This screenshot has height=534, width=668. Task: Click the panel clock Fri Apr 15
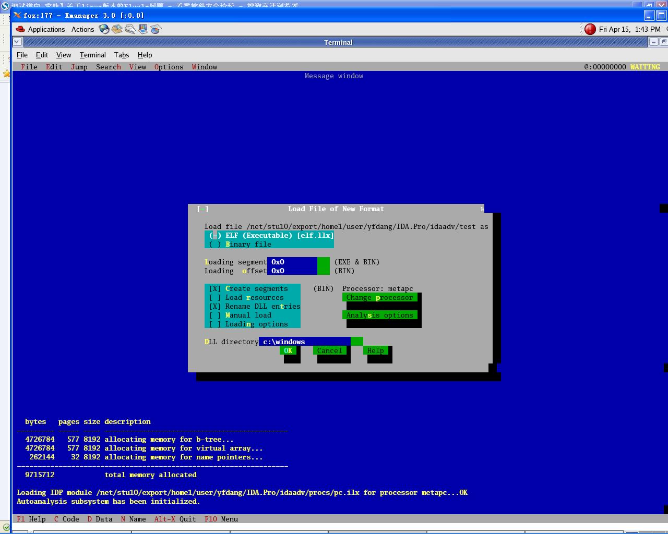pyautogui.click(x=630, y=29)
